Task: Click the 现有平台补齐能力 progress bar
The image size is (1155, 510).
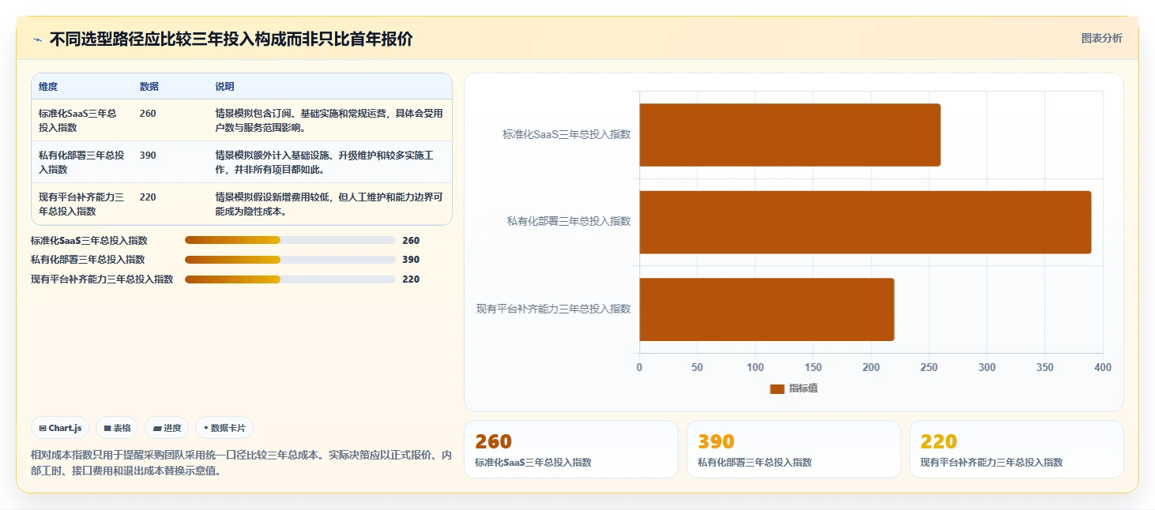Action: (290, 279)
